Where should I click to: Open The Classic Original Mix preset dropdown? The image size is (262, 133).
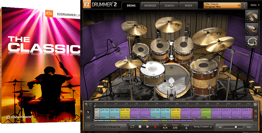pos(222,5)
